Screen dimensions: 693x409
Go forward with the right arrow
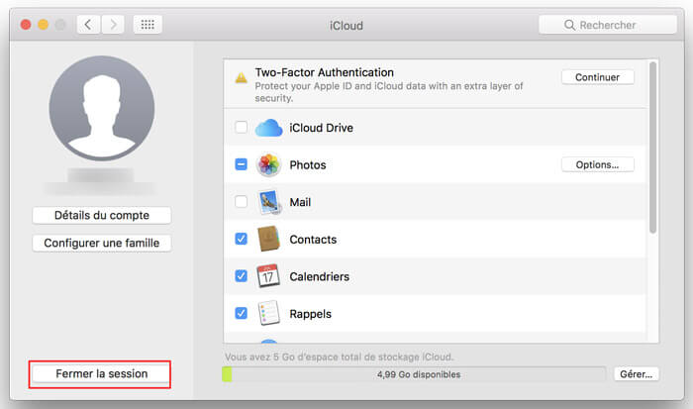click(113, 25)
